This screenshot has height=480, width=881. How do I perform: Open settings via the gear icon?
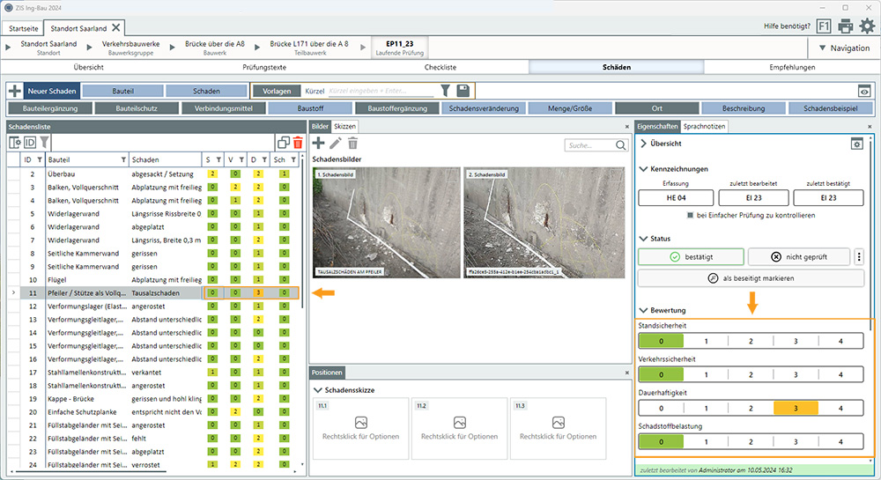click(x=867, y=26)
